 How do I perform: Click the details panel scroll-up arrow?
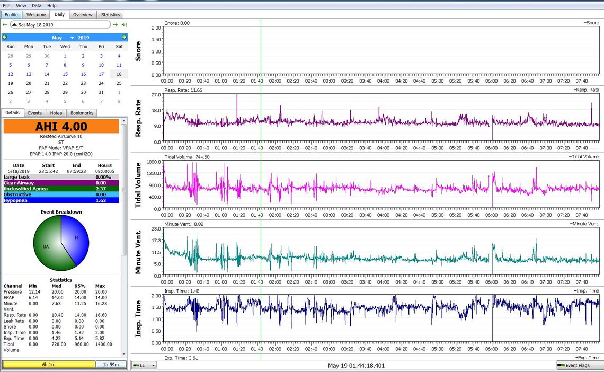[123, 121]
